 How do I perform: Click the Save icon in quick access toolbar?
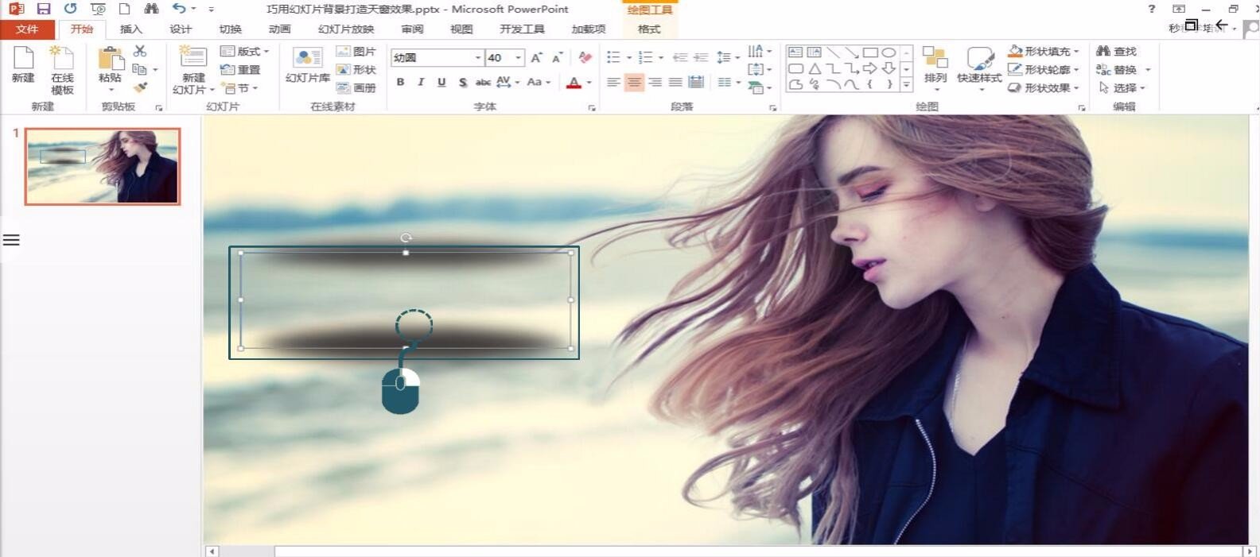point(44,9)
